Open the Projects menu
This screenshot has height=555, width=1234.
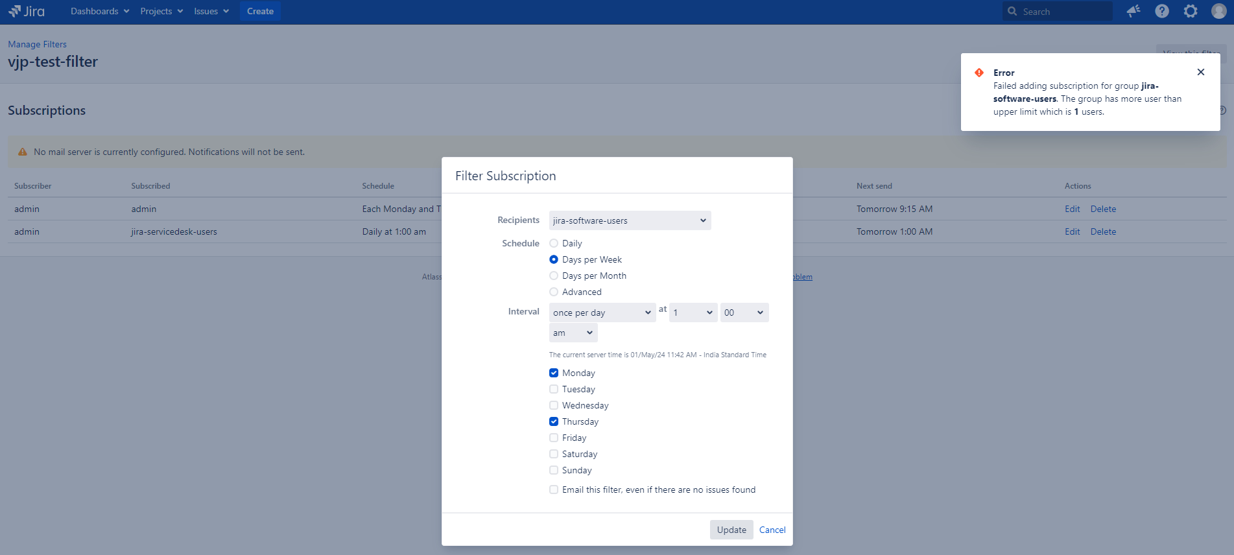[x=161, y=11]
